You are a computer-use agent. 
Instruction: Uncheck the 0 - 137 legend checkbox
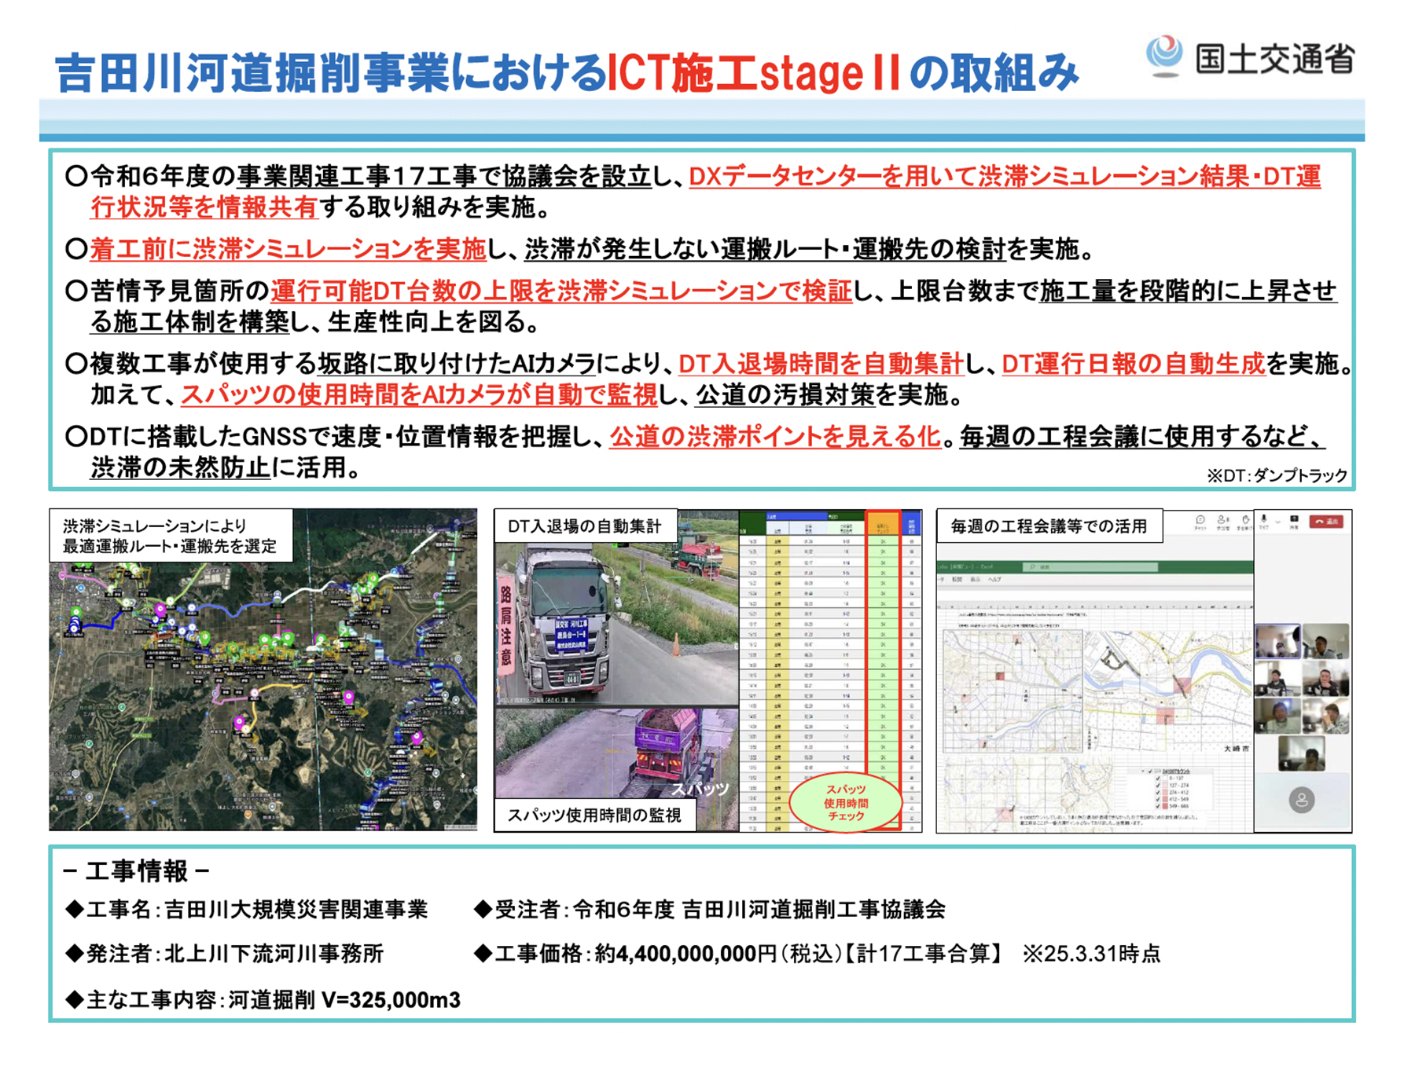point(1157,779)
